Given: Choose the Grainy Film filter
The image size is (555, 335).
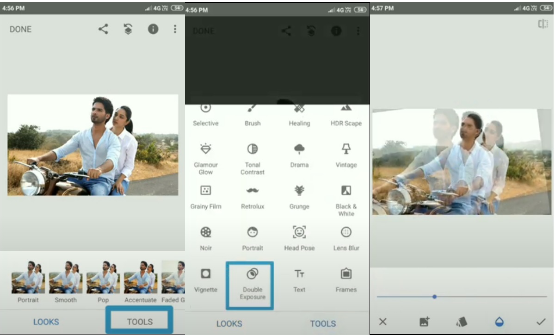Looking at the screenshot, I should click(206, 197).
